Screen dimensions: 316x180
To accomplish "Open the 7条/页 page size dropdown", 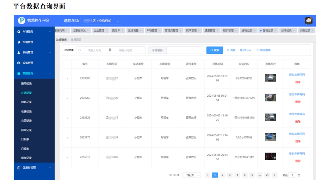I will tap(192, 175).
